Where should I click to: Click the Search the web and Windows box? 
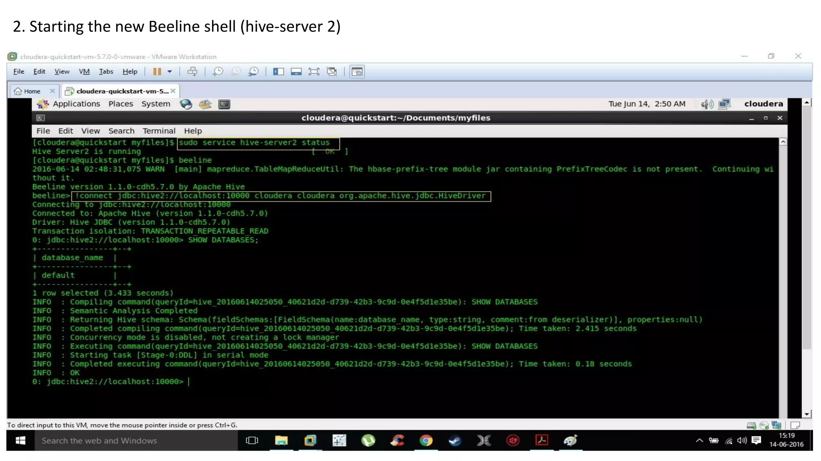pyautogui.click(x=136, y=441)
